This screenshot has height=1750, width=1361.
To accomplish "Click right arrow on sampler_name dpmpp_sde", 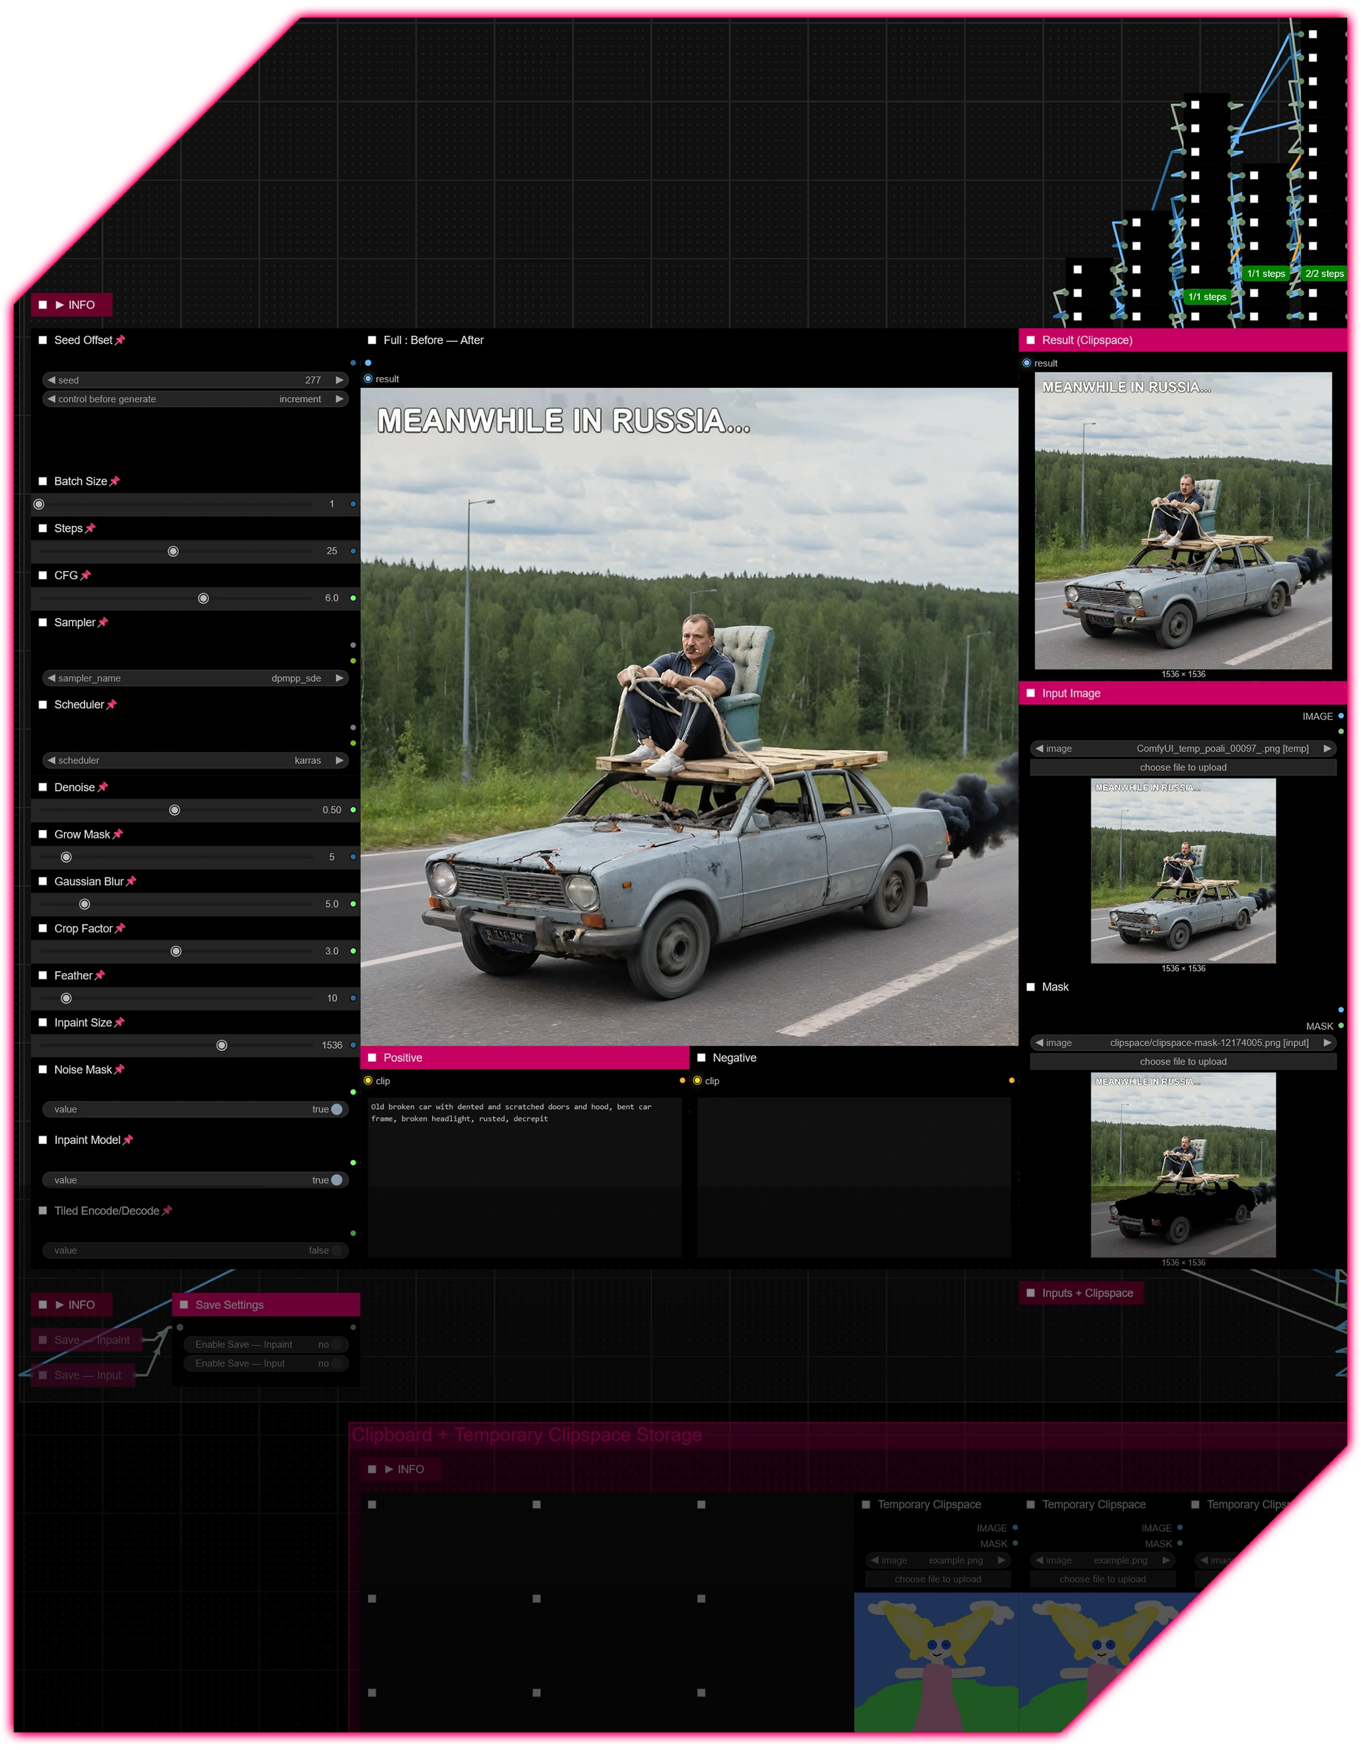I will coord(340,678).
